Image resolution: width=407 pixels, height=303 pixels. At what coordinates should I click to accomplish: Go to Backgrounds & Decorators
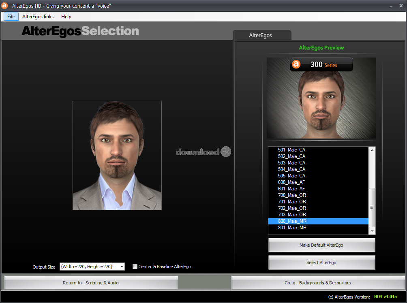(x=317, y=283)
